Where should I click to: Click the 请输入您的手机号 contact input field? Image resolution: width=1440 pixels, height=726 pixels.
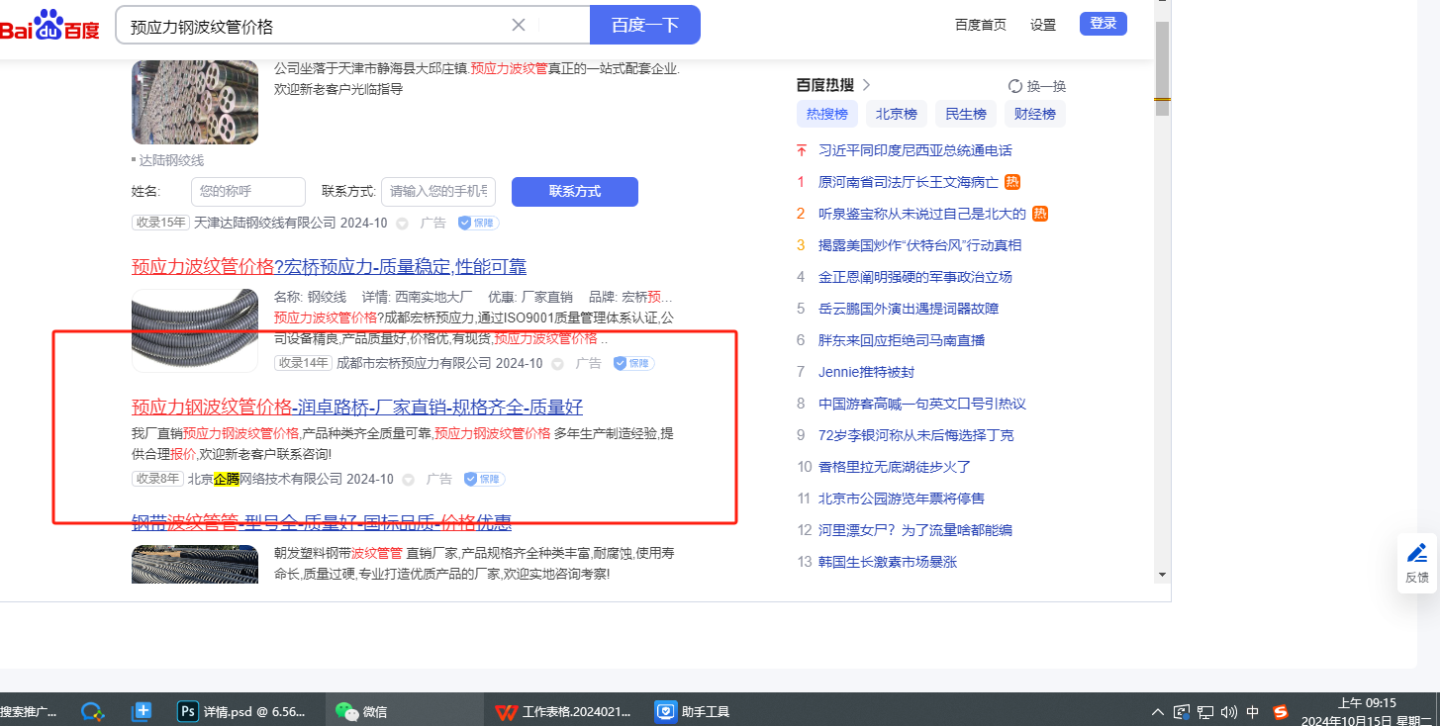[437, 191]
